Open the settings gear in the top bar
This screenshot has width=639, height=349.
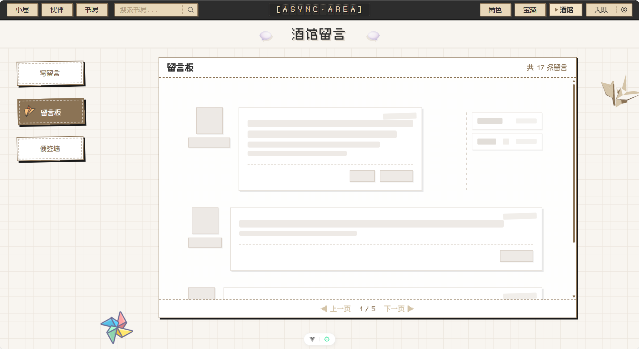pyautogui.click(x=624, y=10)
